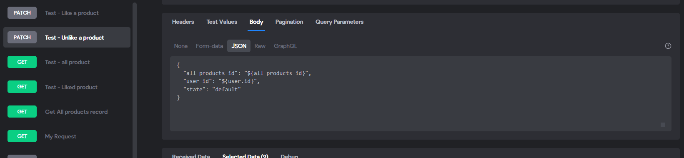
Task: Open the 'Test - all product' request
Action: tap(67, 62)
